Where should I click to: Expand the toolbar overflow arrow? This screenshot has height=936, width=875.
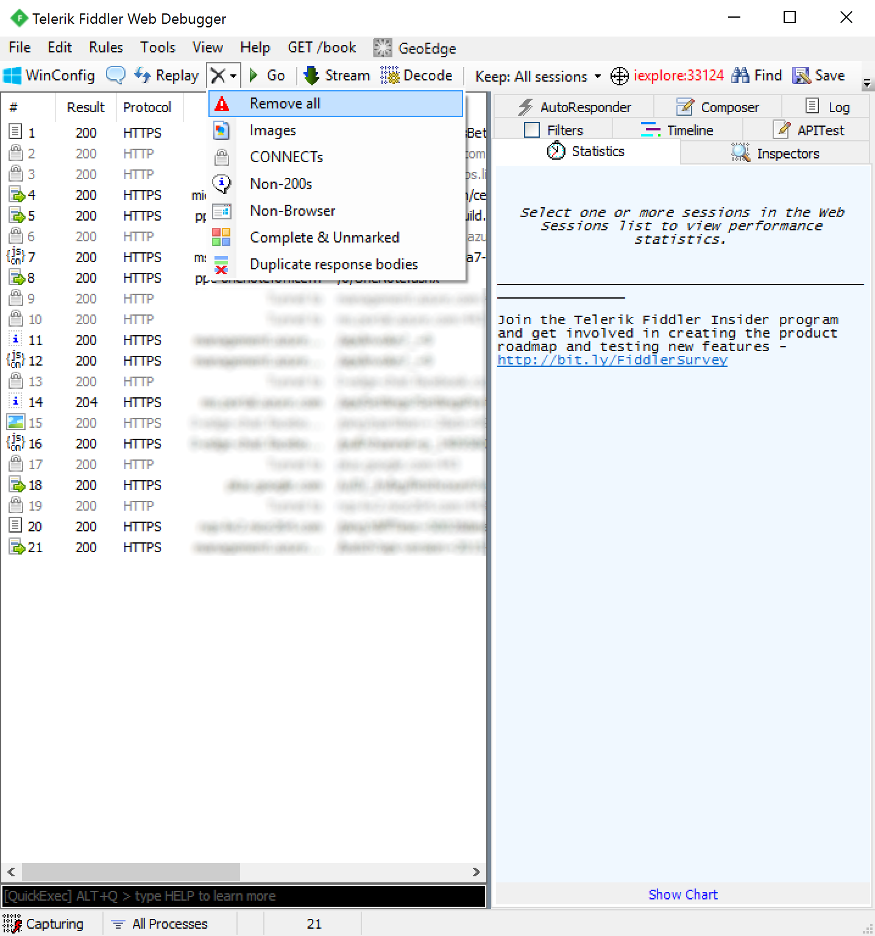click(867, 84)
